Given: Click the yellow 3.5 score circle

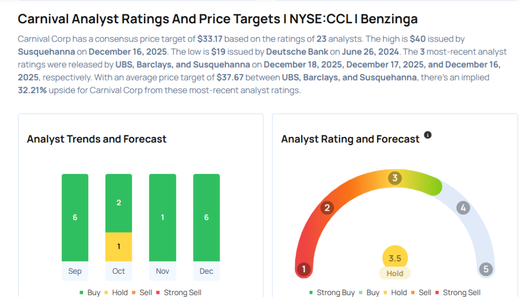Looking at the screenshot, I should coord(395,258).
